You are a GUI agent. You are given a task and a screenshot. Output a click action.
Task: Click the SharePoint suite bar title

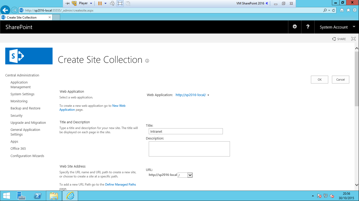[x=19, y=27]
